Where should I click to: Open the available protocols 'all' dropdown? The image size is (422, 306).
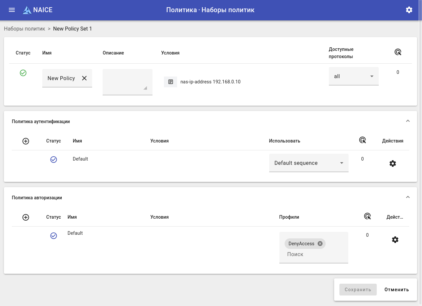[353, 76]
